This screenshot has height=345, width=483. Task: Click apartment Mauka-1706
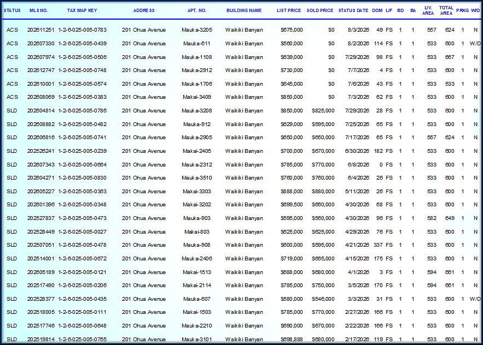197,84
